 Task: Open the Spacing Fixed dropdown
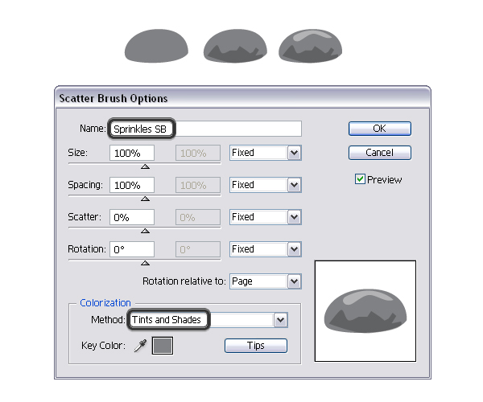tap(265, 185)
